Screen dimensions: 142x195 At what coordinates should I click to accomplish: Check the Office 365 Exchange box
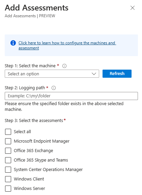(x=8, y=151)
